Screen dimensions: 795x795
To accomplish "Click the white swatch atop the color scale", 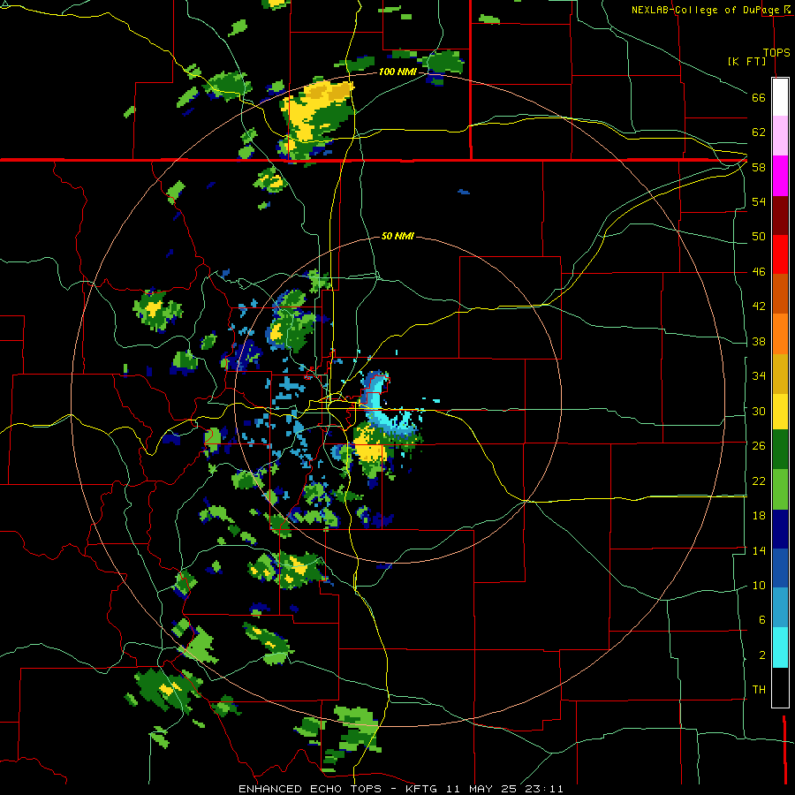I will click(780, 97).
